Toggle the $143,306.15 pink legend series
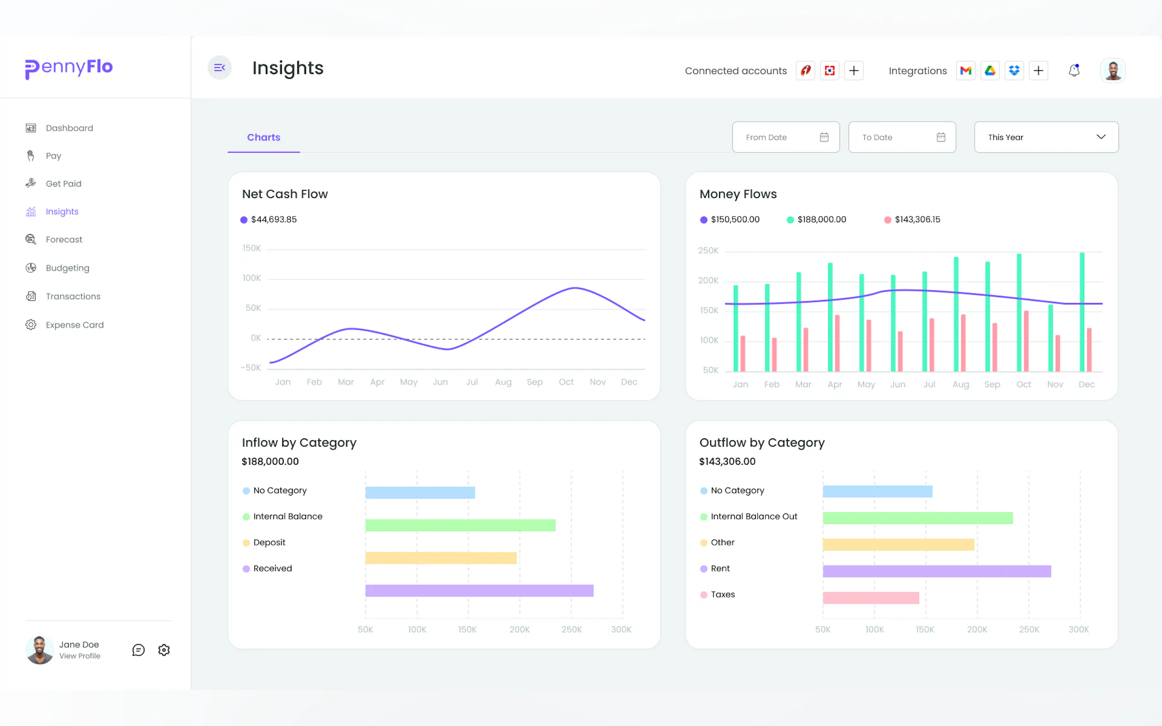Screen dimensions: 1162x726 [912, 219]
